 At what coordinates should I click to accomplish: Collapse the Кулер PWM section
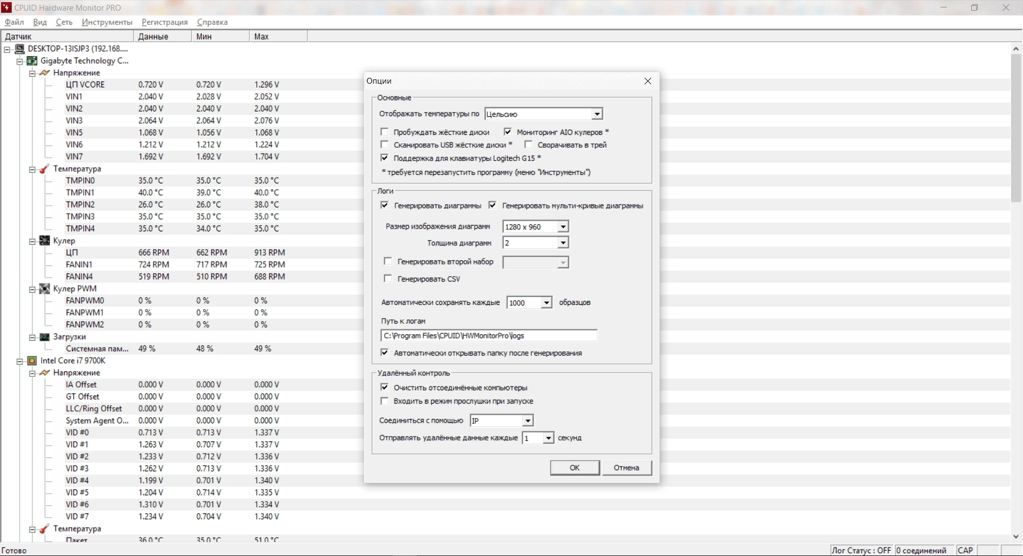click(x=33, y=289)
